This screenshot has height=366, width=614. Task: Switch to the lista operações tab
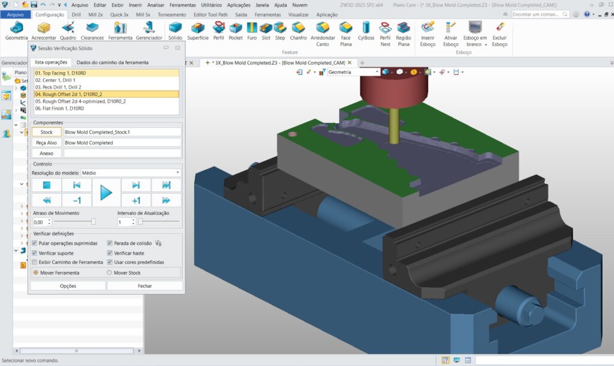pyautogui.click(x=51, y=62)
